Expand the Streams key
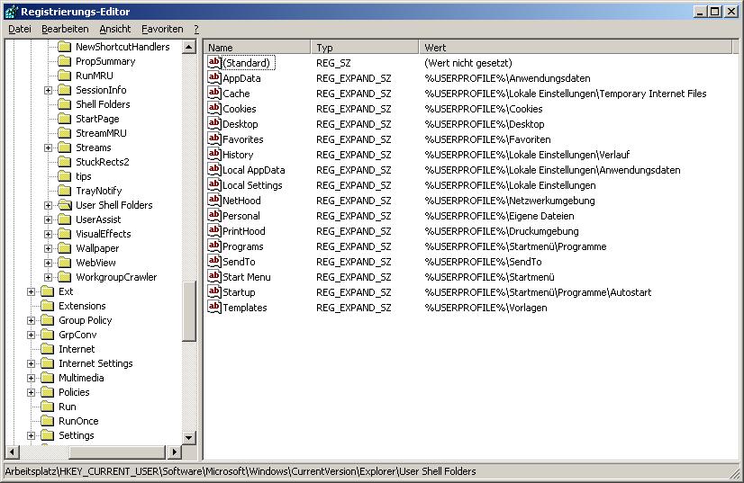Viewport: 744px width, 483px height. 48,148
